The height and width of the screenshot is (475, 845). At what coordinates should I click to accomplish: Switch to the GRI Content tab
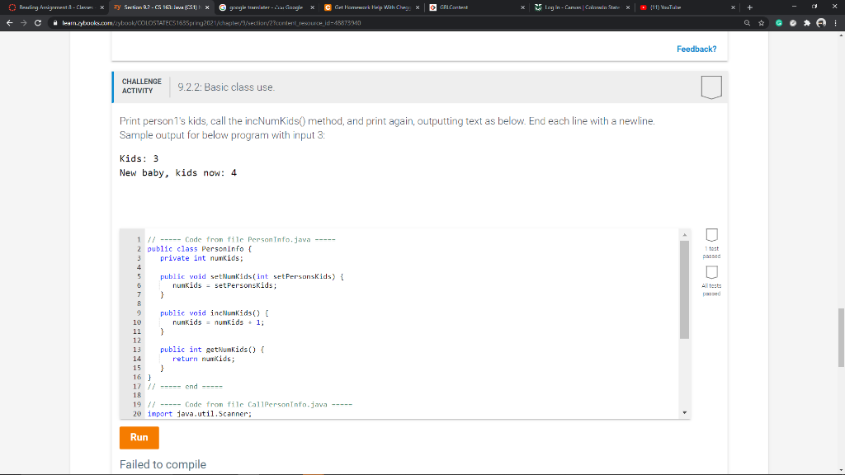pos(458,8)
